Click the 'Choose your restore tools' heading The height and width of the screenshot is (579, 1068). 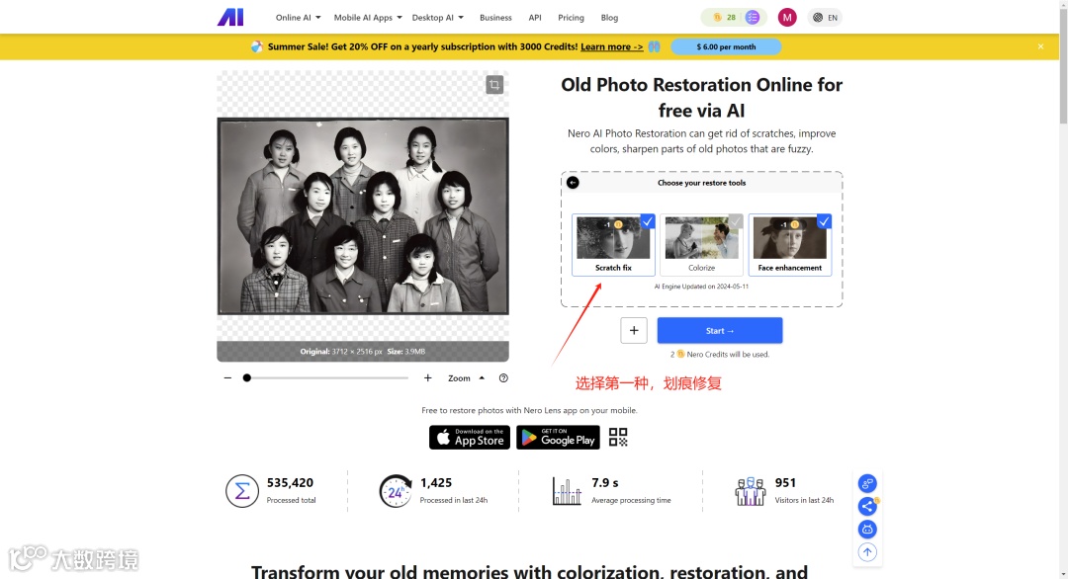pos(701,183)
